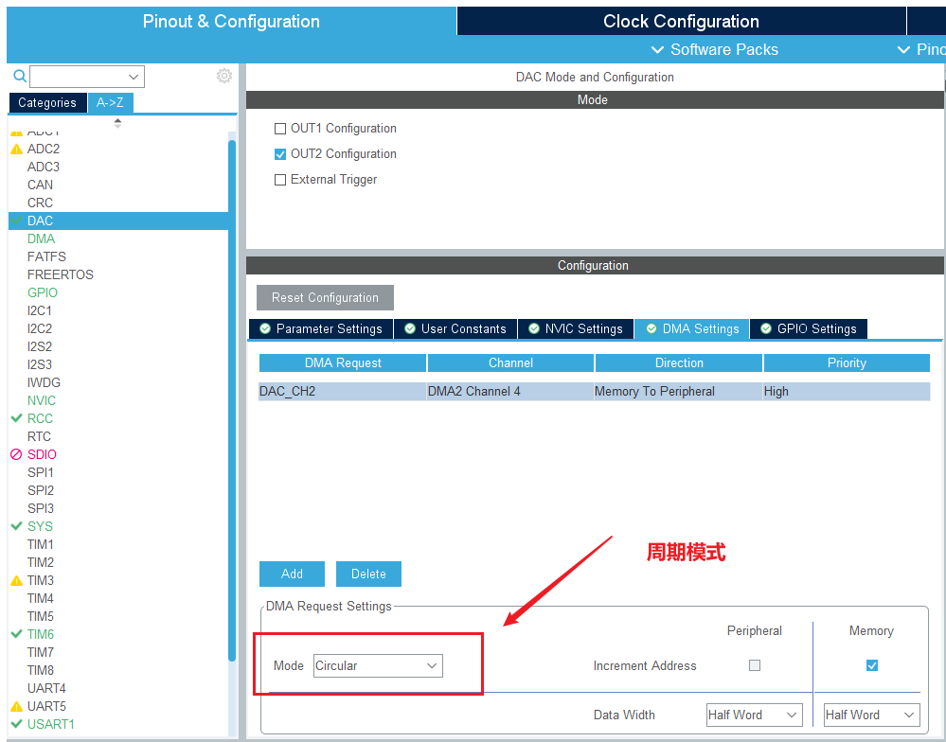Click the green check next to TIM6
This screenshot has height=742, width=946.
(x=17, y=634)
